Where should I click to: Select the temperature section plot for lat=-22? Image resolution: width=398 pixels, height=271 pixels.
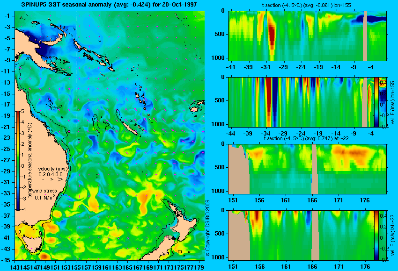click(307, 169)
